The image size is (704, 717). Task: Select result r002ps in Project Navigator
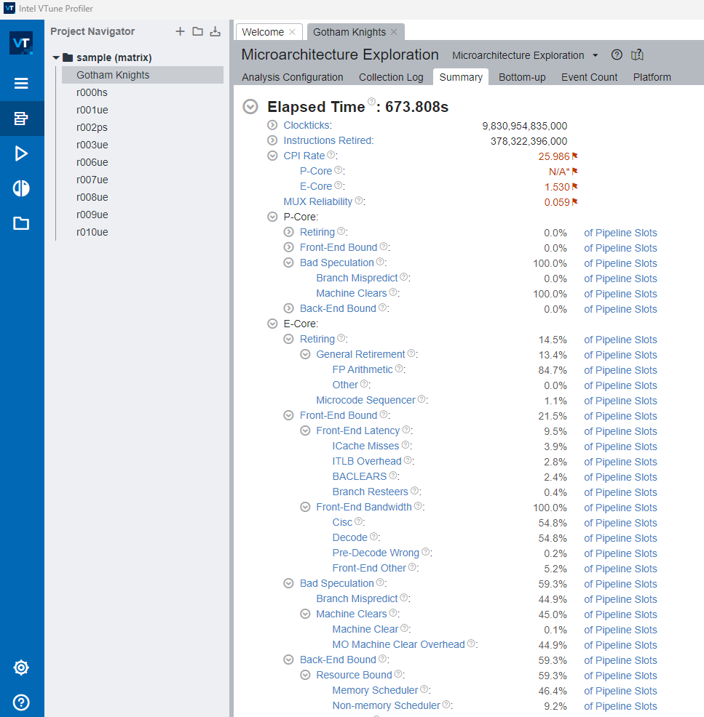click(92, 127)
